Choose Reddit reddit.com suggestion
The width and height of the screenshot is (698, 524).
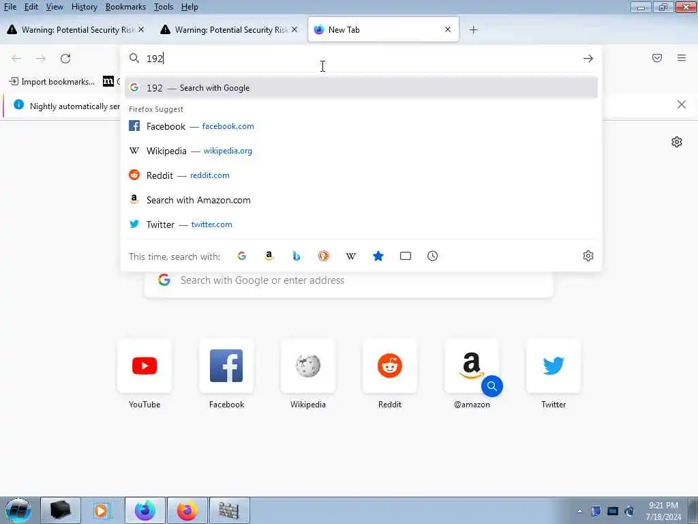[x=361, y=175]
